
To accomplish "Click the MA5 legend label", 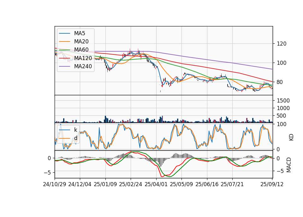I will [x=80, y=33].
